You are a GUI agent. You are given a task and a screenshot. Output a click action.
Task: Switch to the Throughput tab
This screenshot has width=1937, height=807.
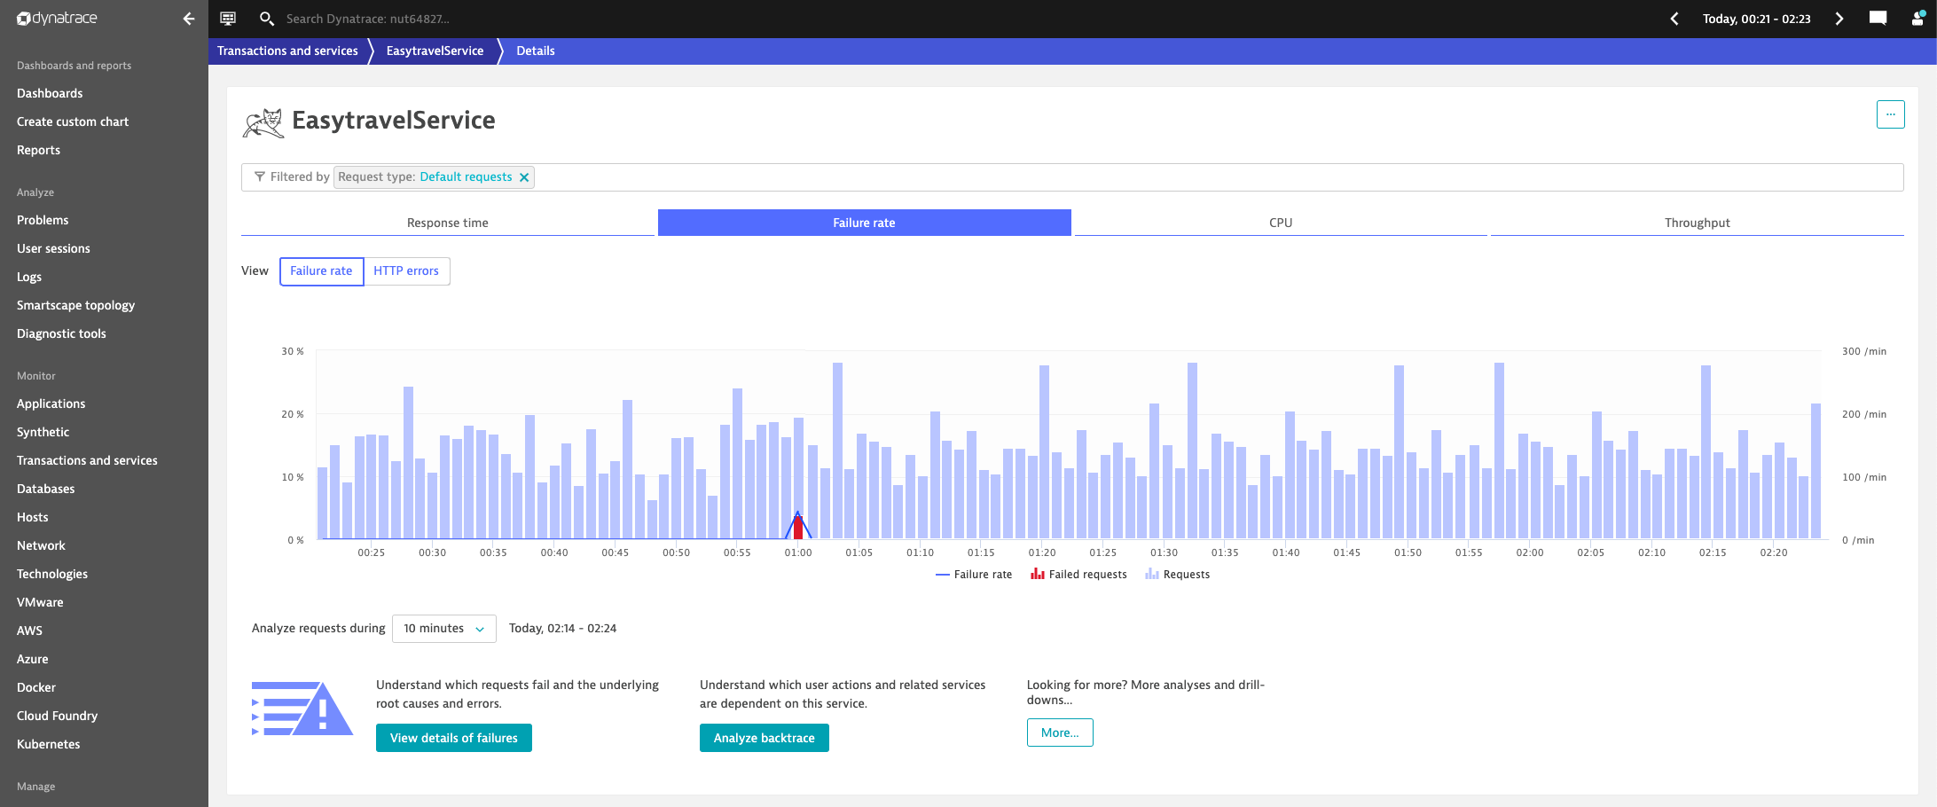(x=1697, y=223)
